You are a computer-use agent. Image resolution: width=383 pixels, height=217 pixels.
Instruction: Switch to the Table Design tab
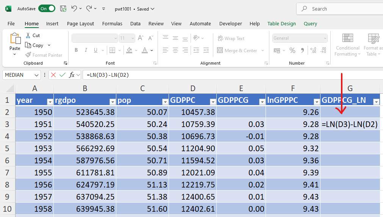coord(281,23)
